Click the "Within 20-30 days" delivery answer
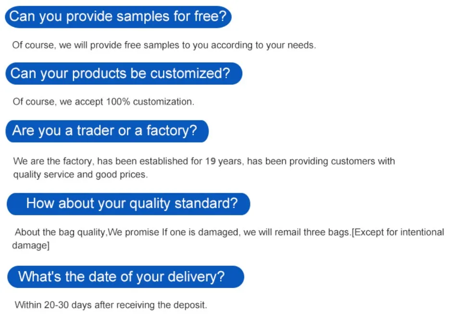This screenshot has width=463, height=315. pyautogui.click(x=111, y=305)
